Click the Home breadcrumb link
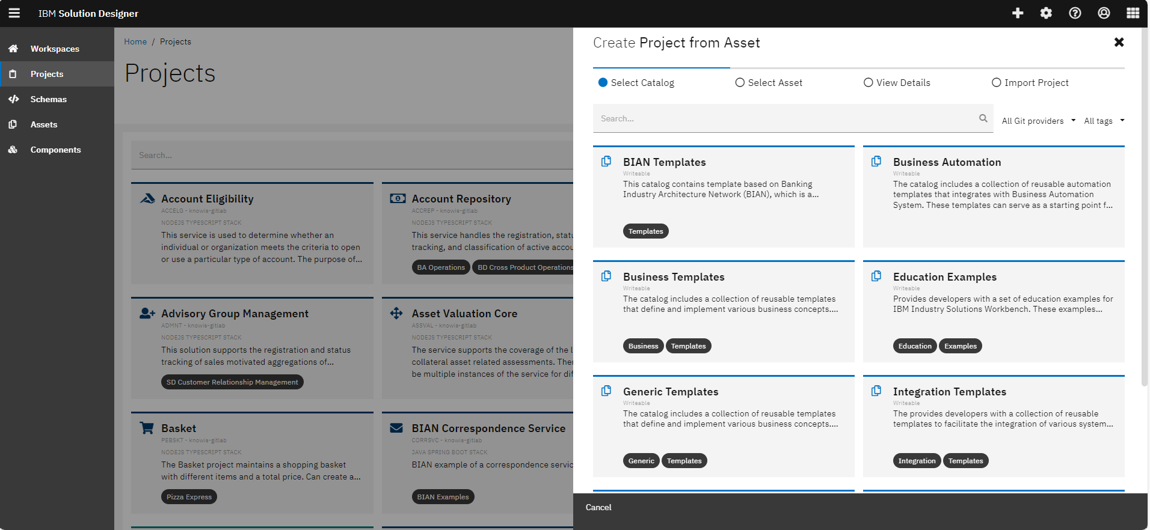Image resolution: width=1150 pixels, height=530 pixels. coord(135,41)
